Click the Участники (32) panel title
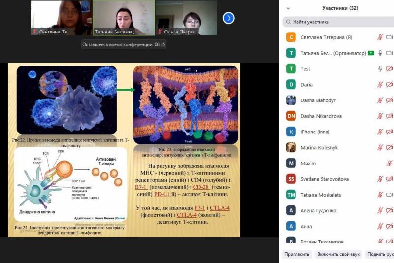 coord(340,8)
